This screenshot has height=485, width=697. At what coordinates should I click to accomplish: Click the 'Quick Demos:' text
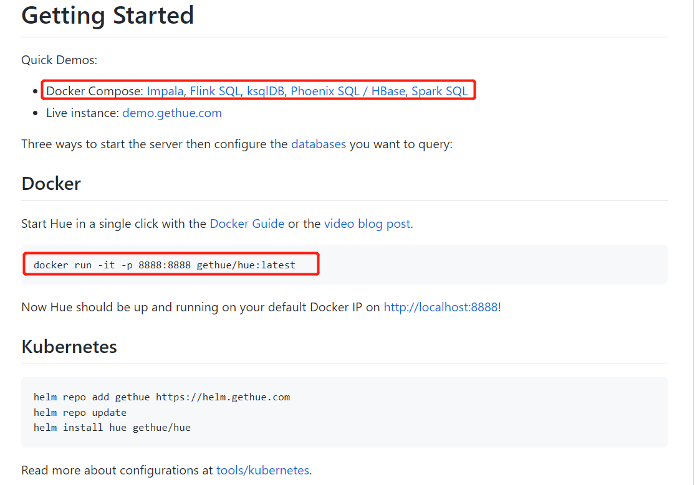point(59,60)
